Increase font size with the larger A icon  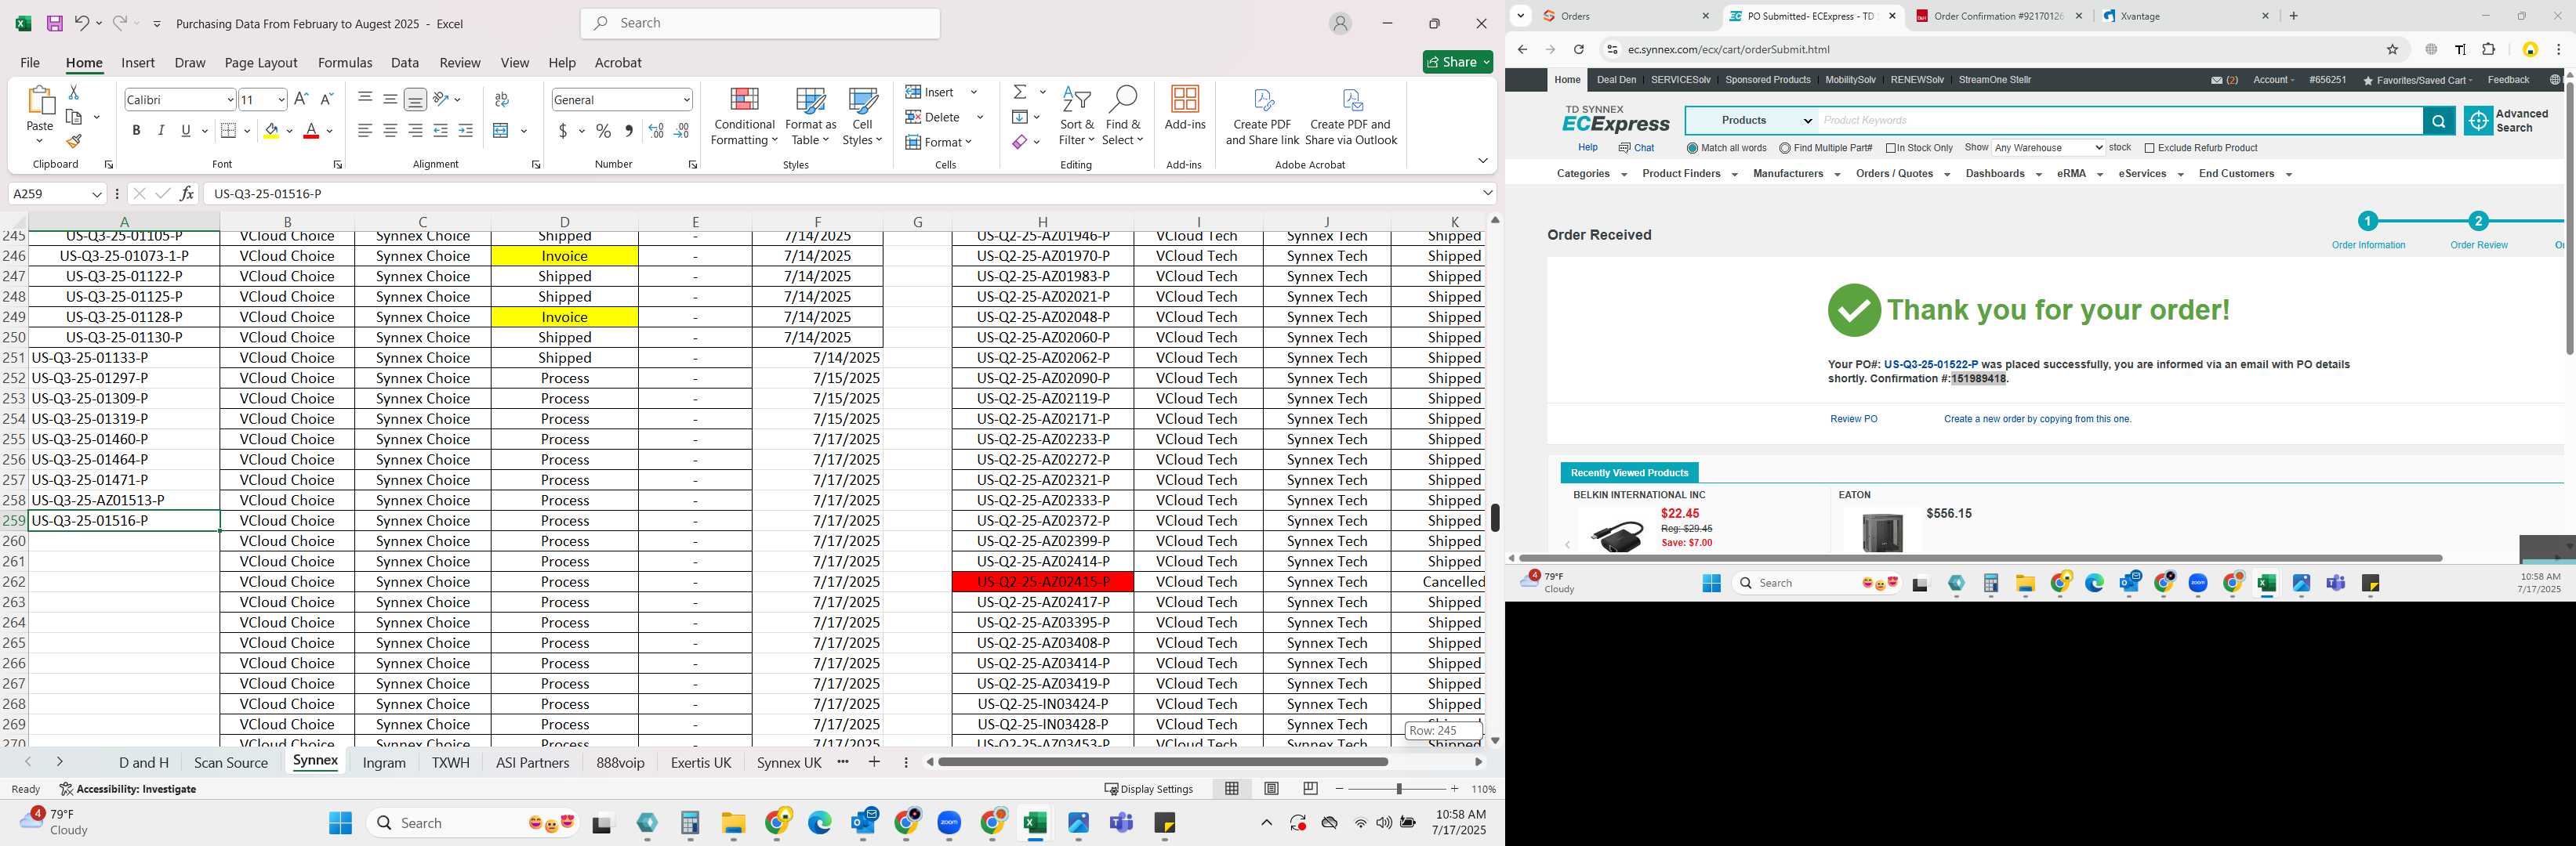click(301, 99)
